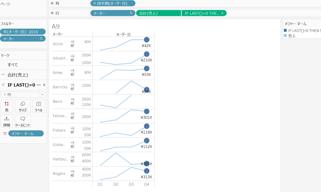Click the rows shelf icon beside 行
Image resolution: width=321 pixels, height=192 pixels.
pyautogui.click(x=52, y=13)
